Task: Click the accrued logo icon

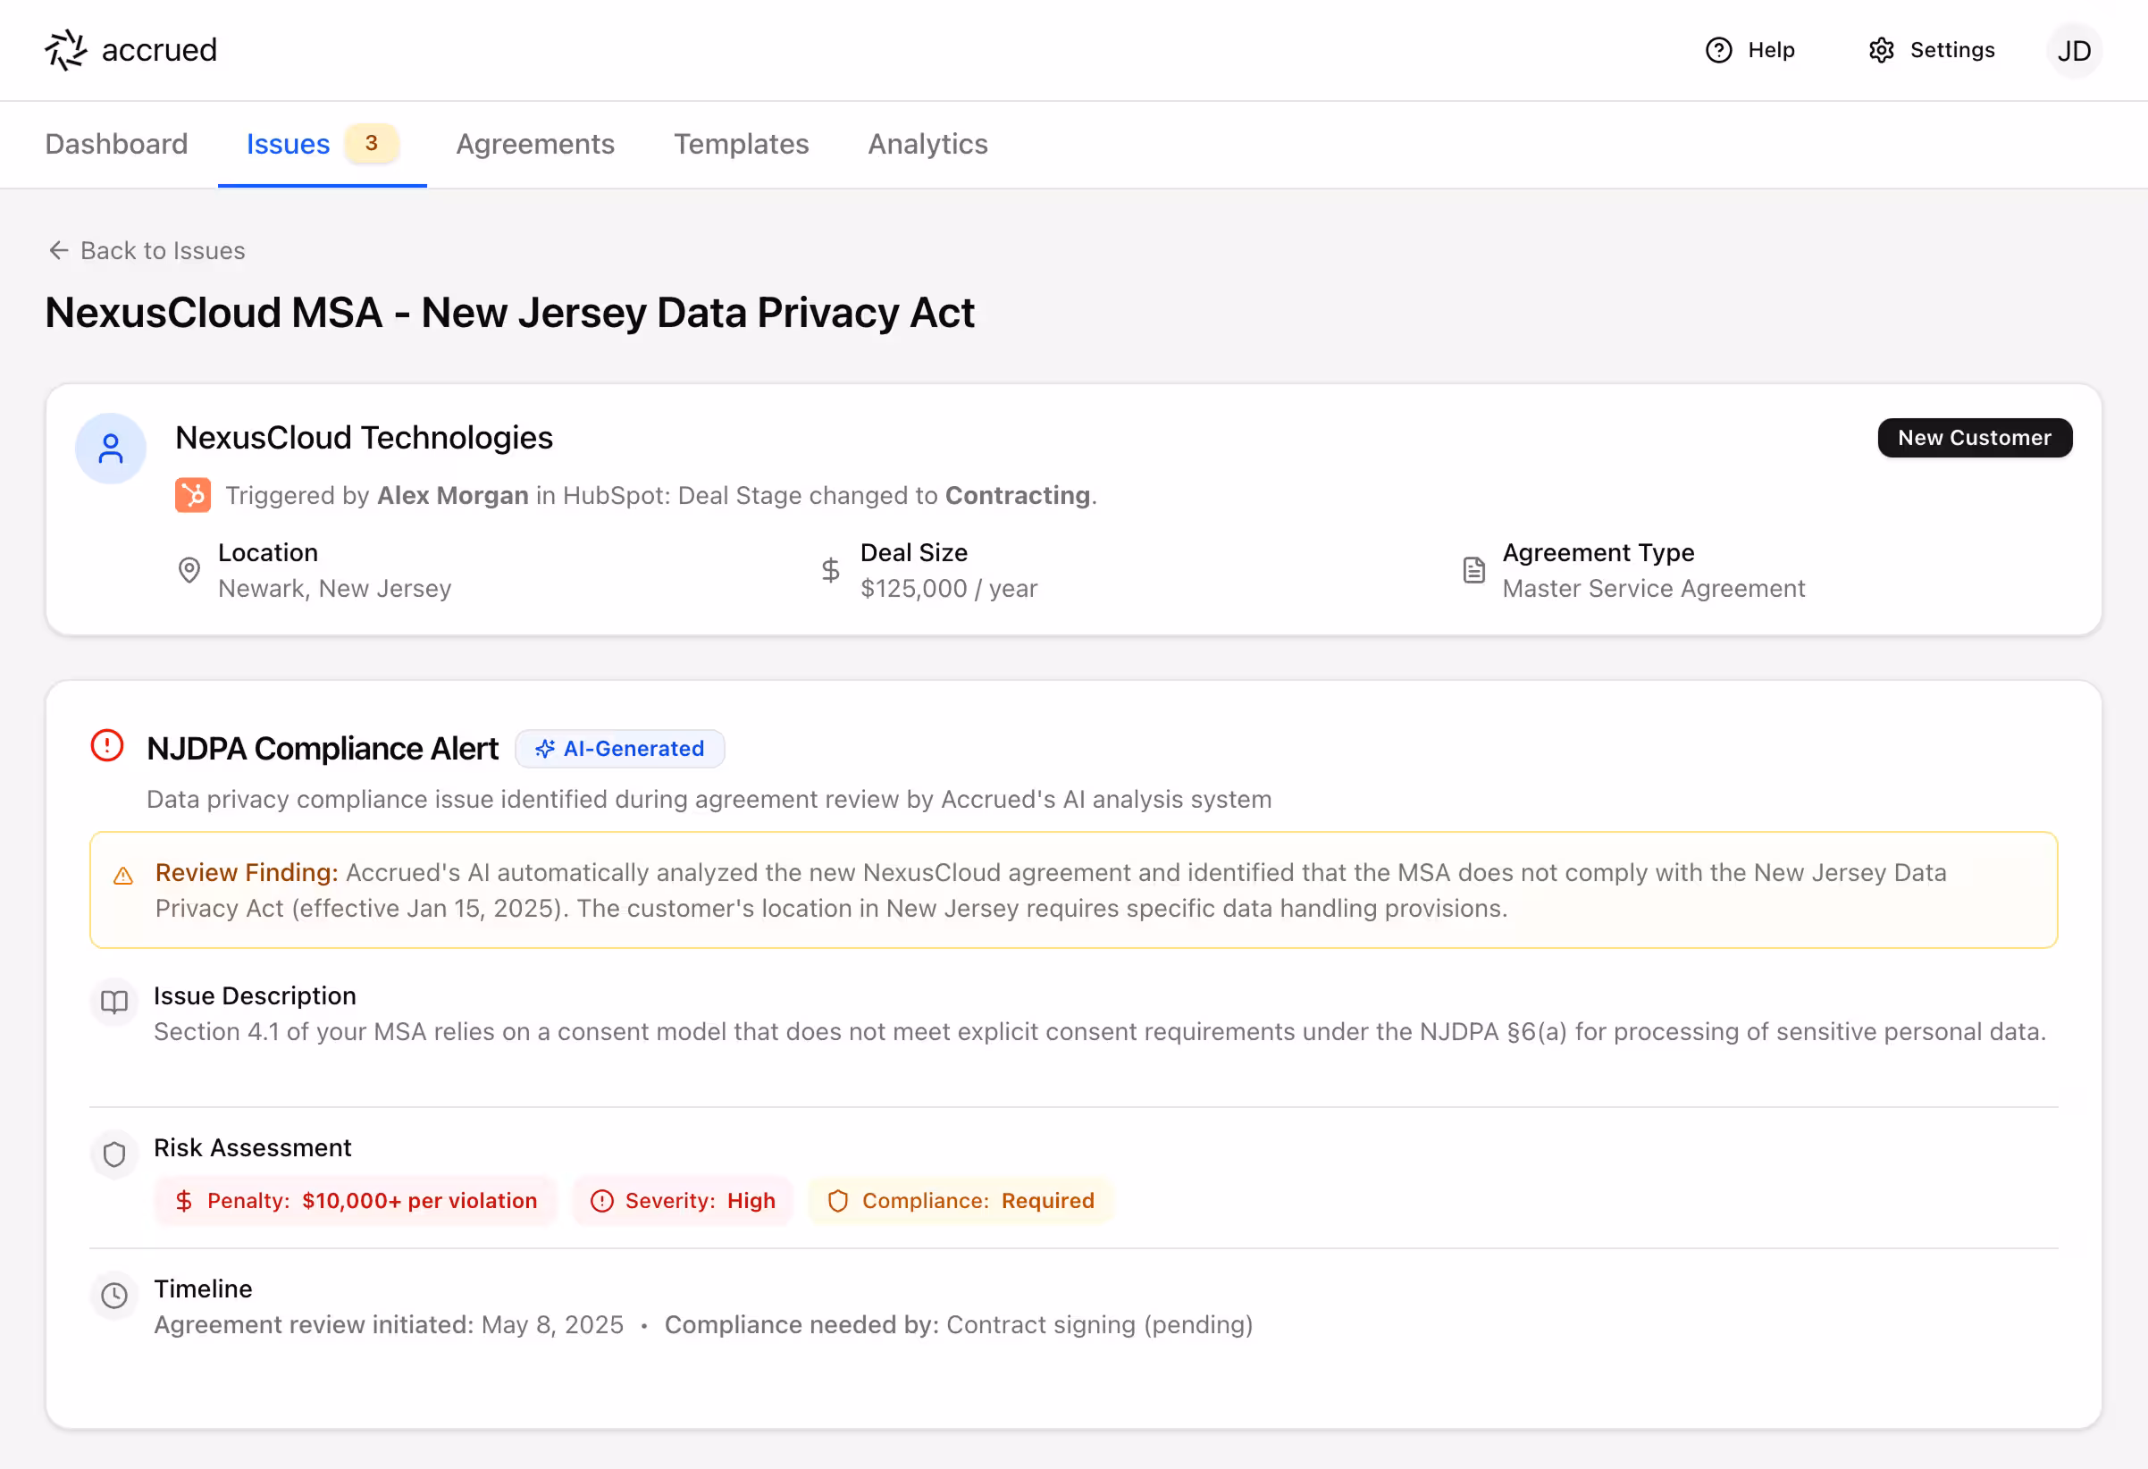Action: point(65,50)
